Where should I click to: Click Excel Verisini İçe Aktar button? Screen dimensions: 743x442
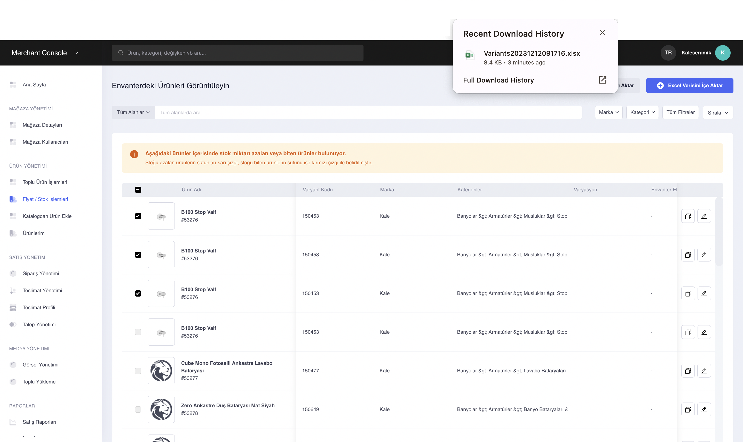(689, 85)
